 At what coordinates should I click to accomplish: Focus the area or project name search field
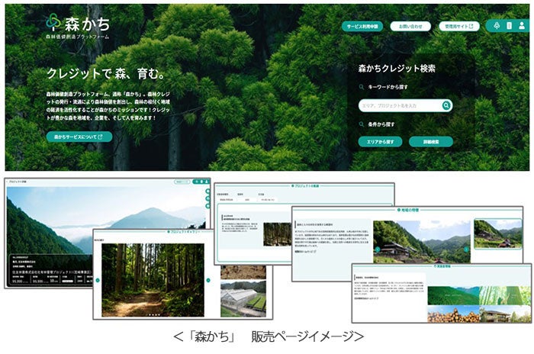(400, 105)
